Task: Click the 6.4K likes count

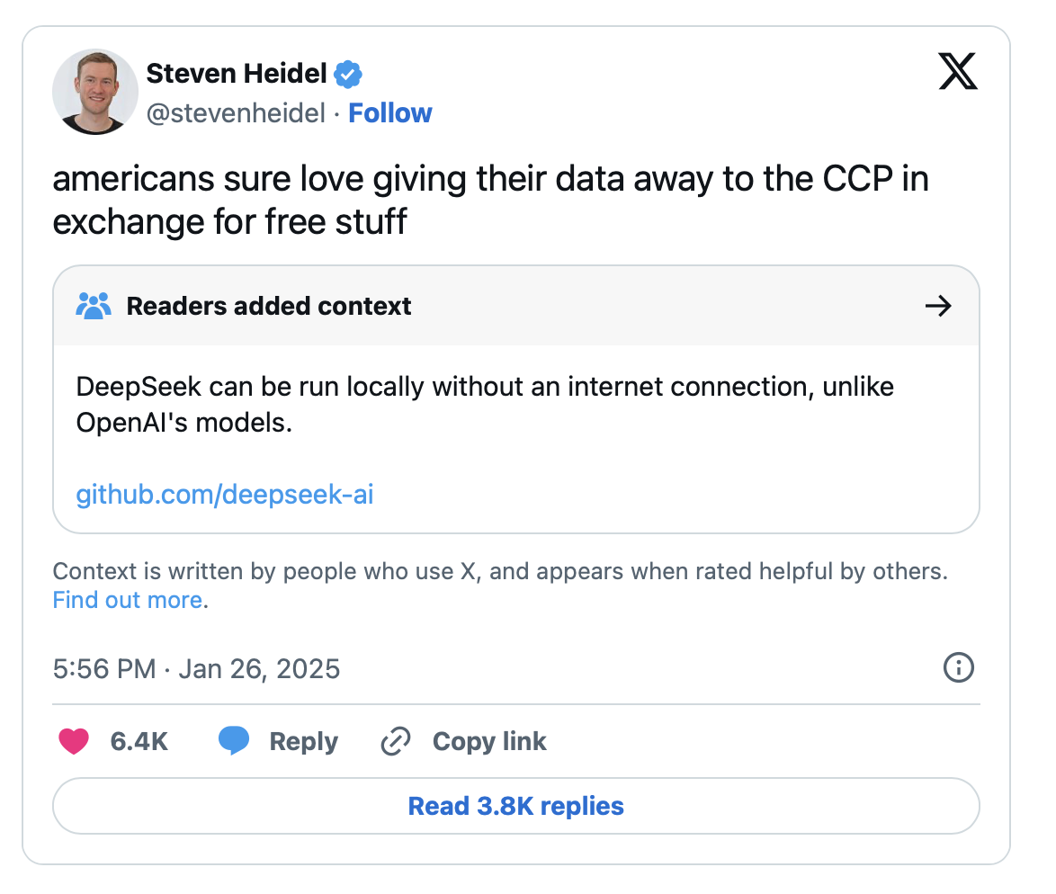Action: pos(139,741)
